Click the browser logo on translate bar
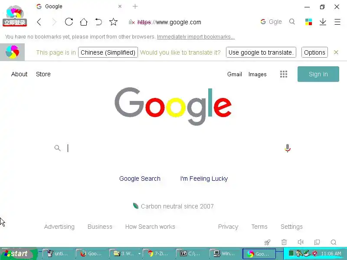The height and width of the screenshot is (260, 347). click(13, 52)
